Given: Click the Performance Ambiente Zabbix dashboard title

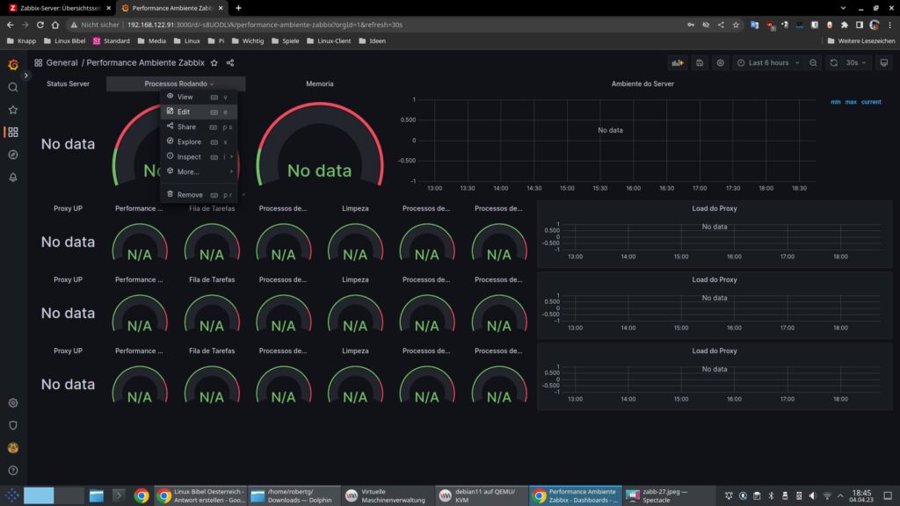Looking at the screenshot, I should coord(145,62).
